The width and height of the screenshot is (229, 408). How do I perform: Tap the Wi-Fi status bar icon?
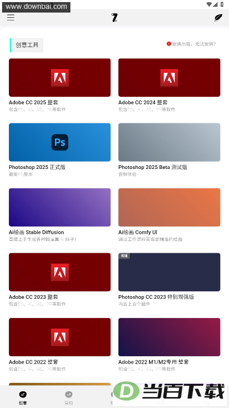[x=209, y=4]
